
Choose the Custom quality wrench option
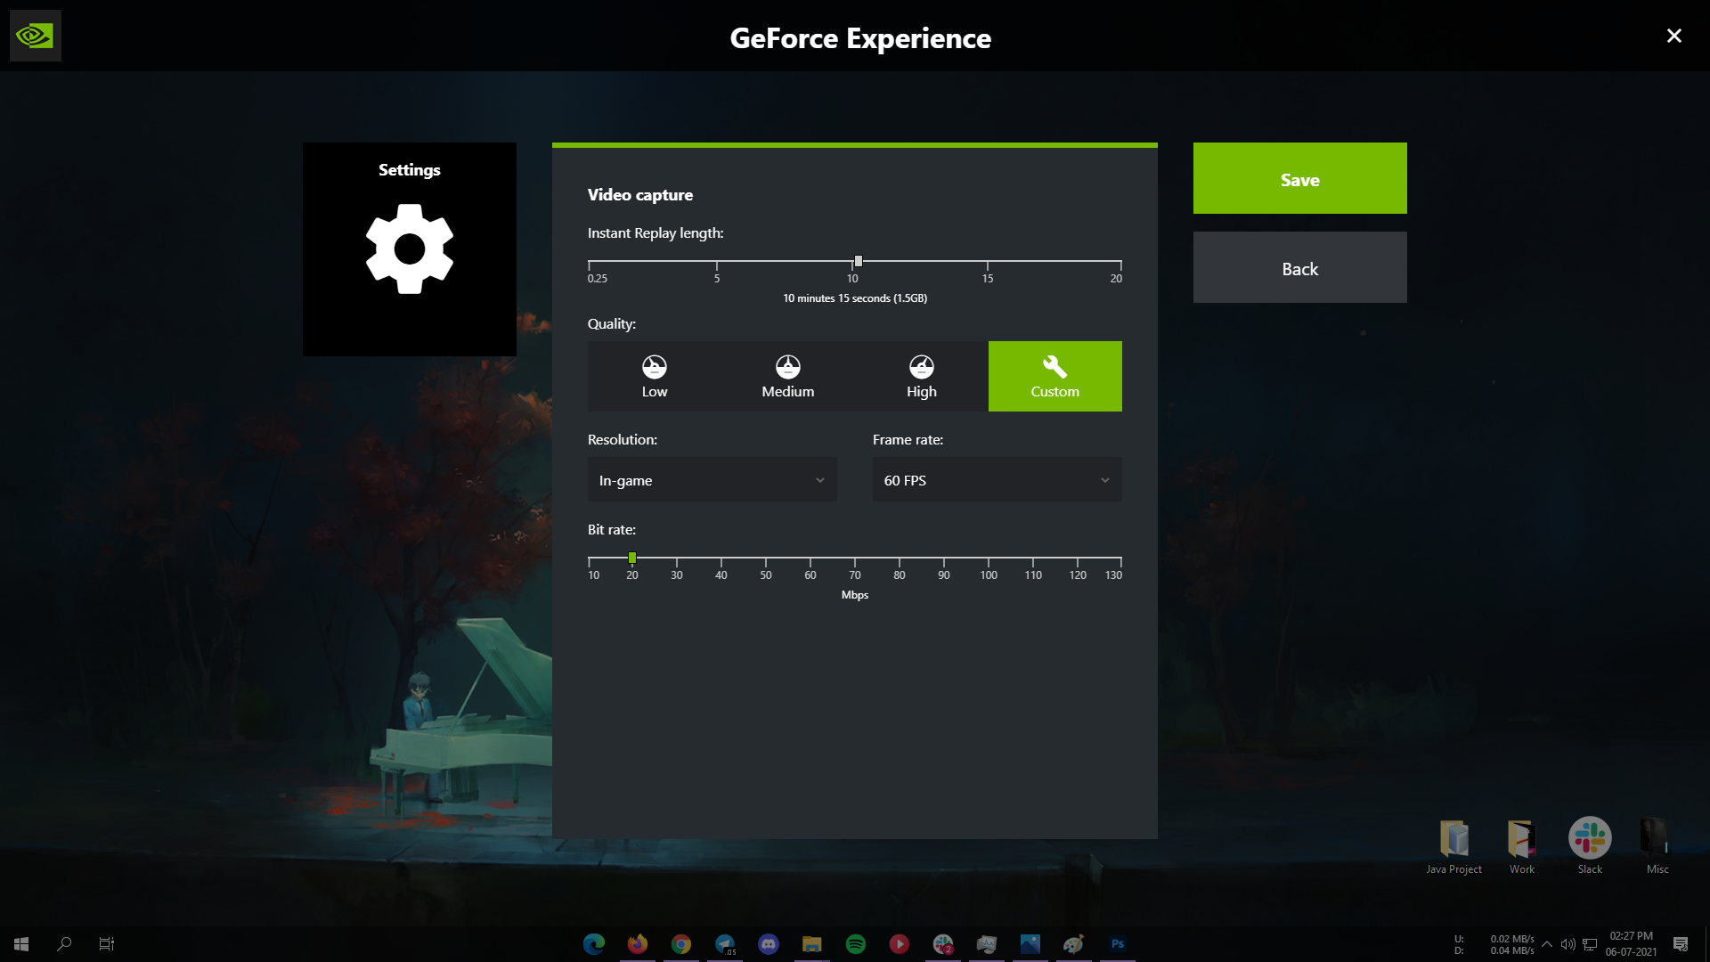1055,377
